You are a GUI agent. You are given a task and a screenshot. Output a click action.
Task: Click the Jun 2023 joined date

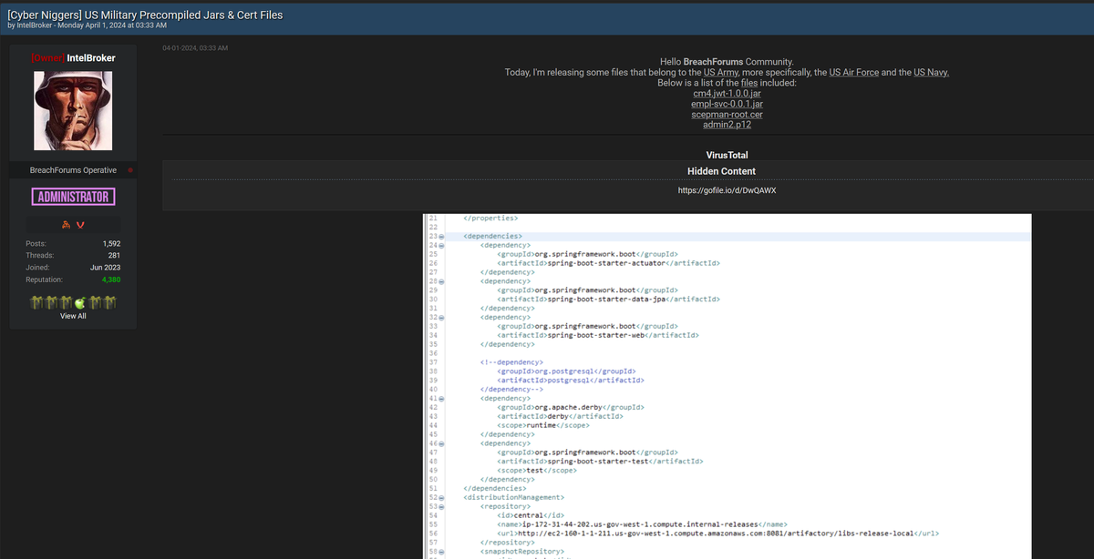[106, 268]
